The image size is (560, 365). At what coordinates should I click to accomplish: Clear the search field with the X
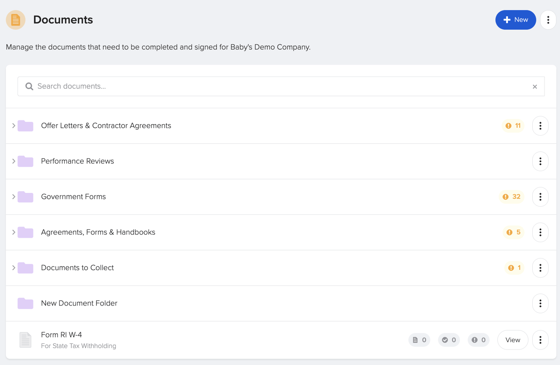[x=535, y=87]
